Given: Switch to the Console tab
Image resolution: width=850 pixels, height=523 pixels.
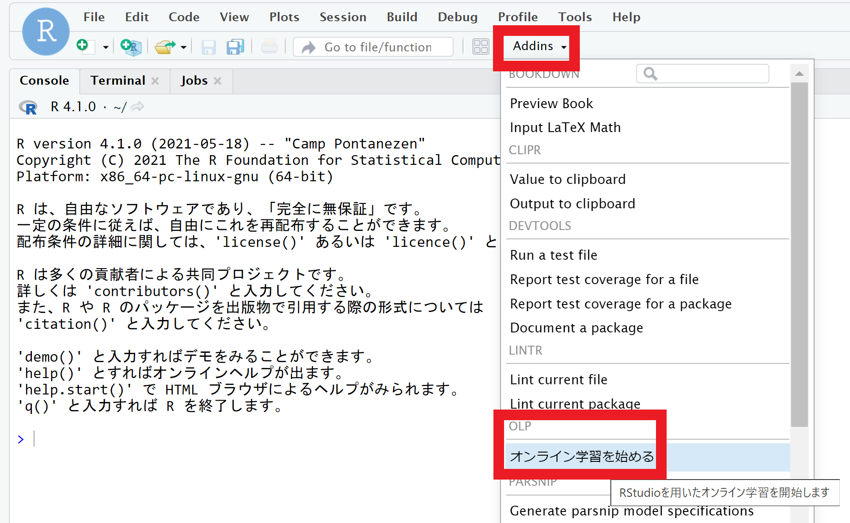Looking at the screenshot, I should point(44,81).
